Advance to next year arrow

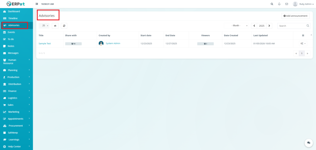[269, 26]
